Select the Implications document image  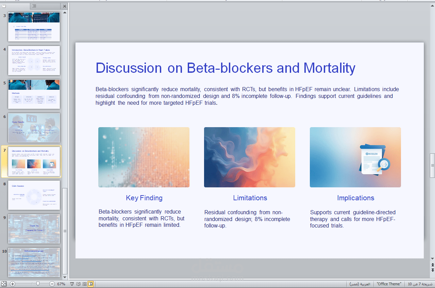tap(355, 157)
